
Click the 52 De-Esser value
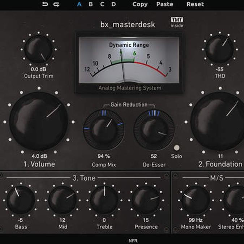click(x=154, y=156)
